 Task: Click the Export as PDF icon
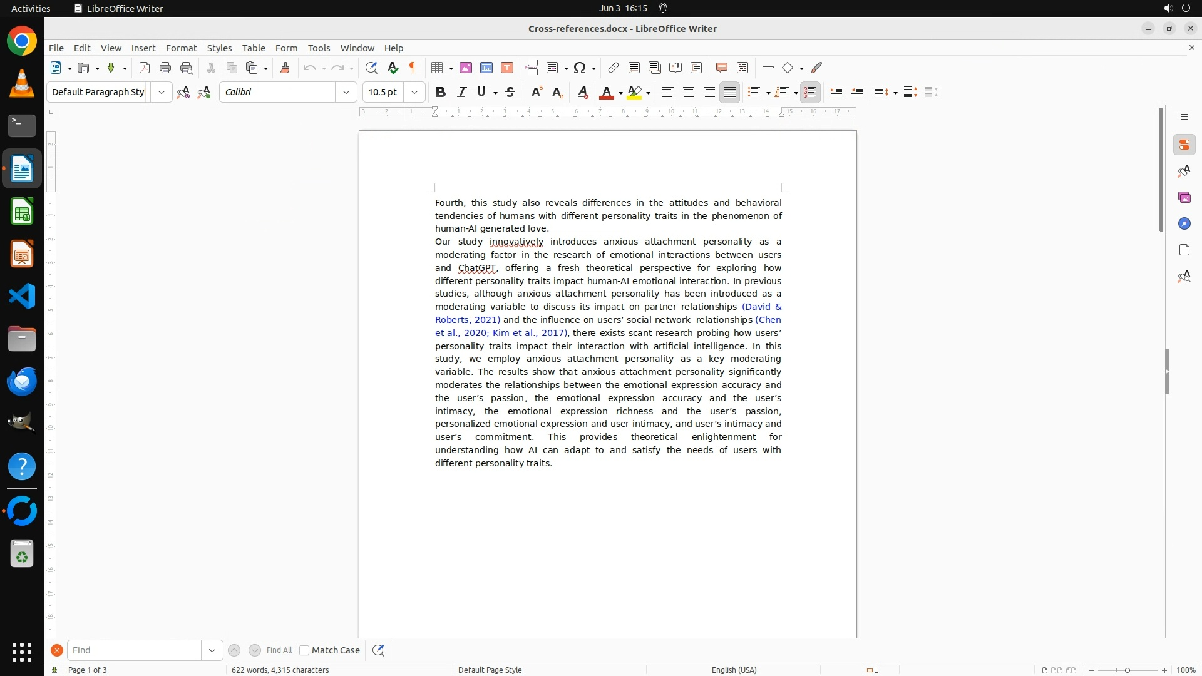(x=145, y=68)
